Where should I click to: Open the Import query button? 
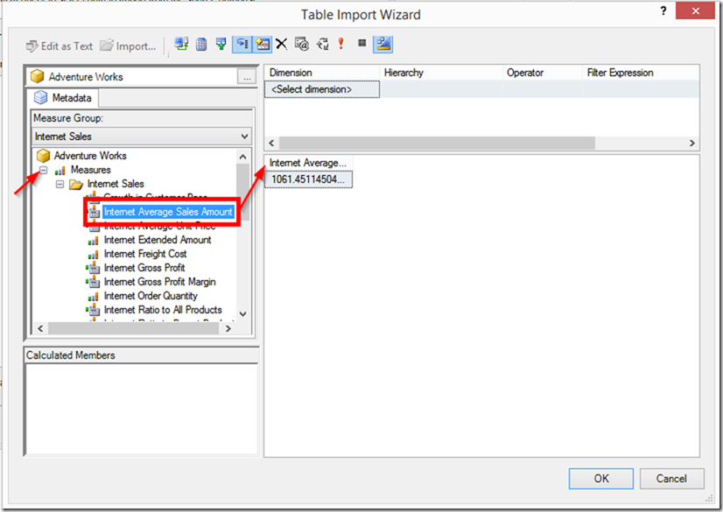pyautogui.click(x=128, y=46)
